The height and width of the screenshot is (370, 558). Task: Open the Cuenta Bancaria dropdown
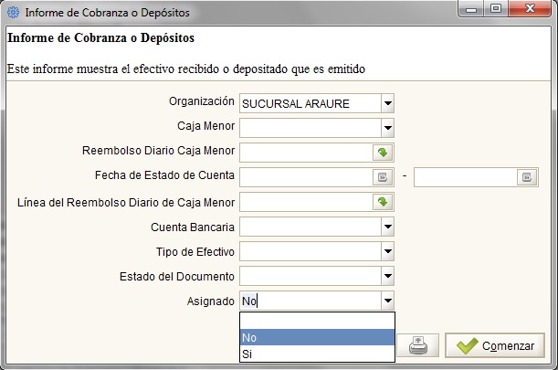(387, 227)
